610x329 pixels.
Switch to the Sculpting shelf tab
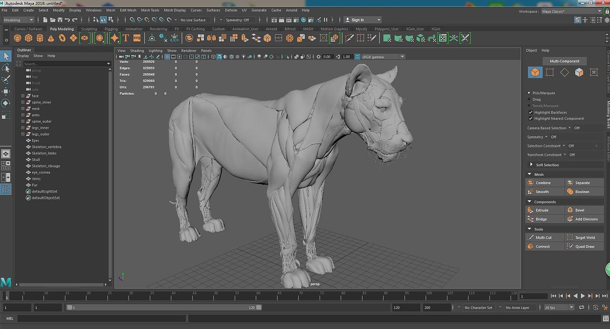click(89, 29)
